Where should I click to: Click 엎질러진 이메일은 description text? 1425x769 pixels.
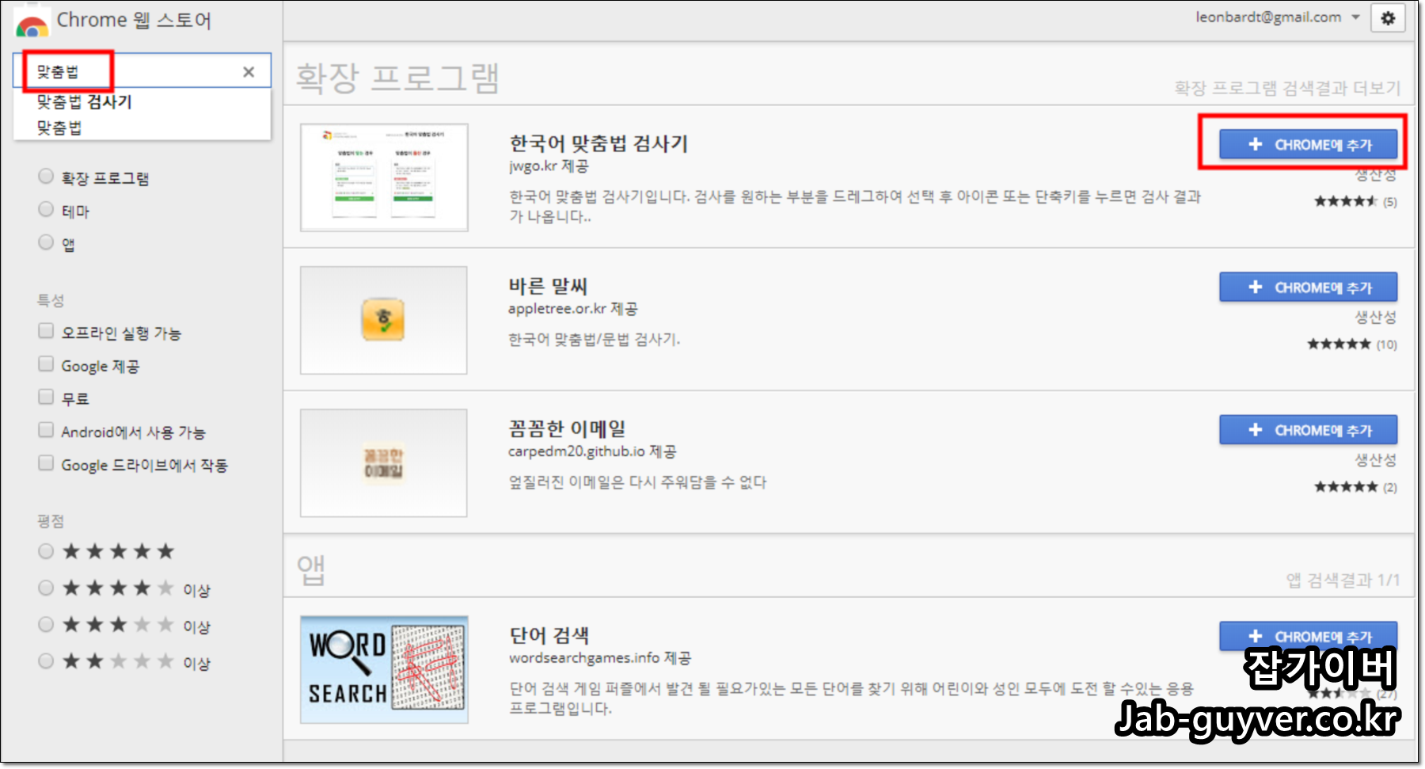click(637, 482)
